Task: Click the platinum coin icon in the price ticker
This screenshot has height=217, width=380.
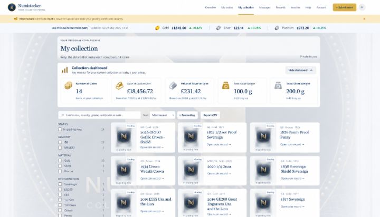Action: pyautogui.click(x=277, y=28)
